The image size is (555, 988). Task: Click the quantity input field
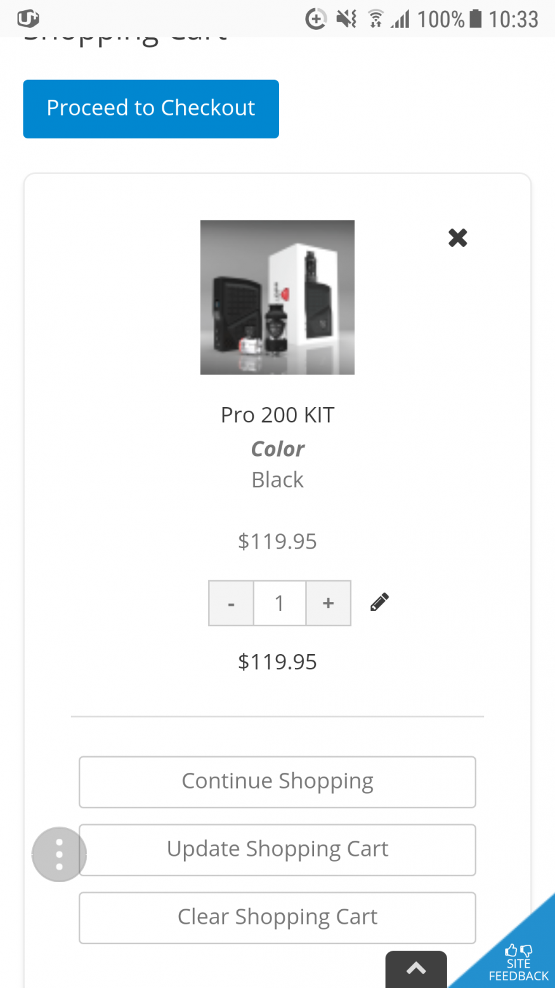pos(280,603)
